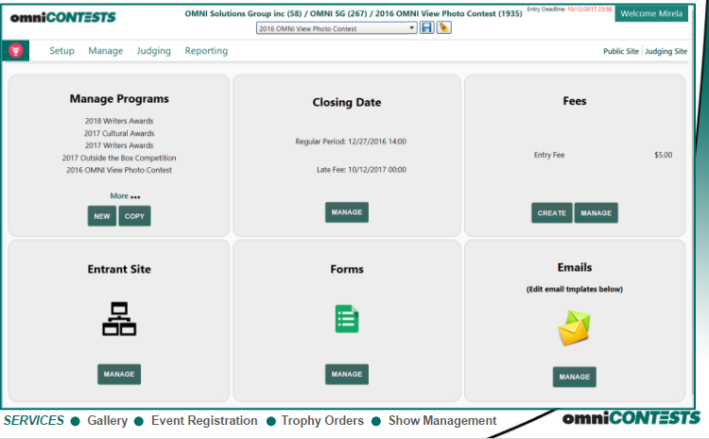Go to the Judging Site link
The image size is (709, 439).
pos(666,52)
